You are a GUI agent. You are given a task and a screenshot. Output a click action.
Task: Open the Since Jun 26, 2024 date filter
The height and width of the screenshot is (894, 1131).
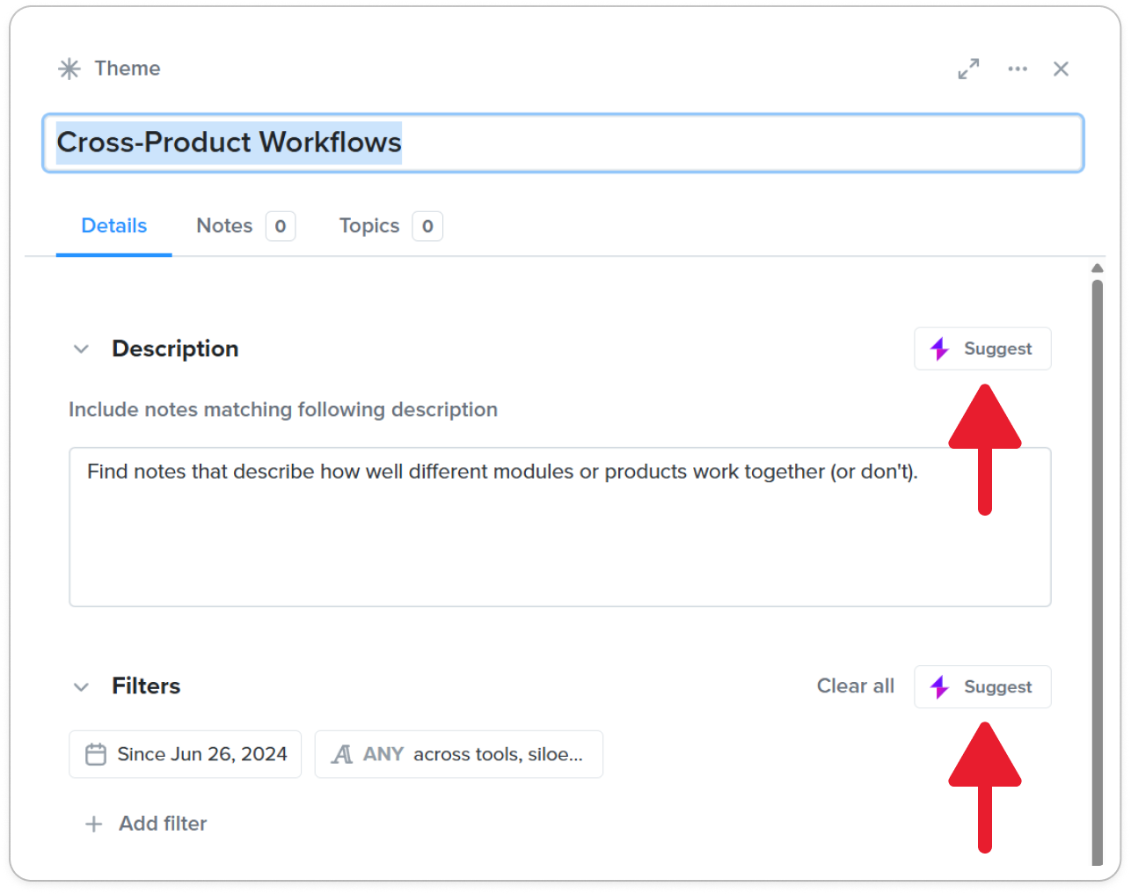click(x=186, y=754)
